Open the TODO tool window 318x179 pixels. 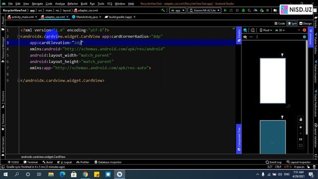click(13, 162)
